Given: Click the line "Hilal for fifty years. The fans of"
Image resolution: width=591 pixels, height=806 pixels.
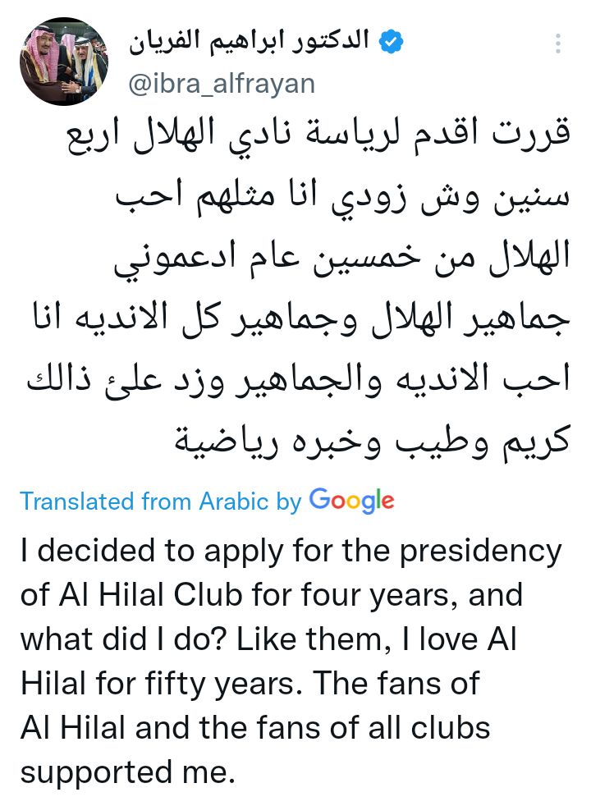Looking at the screenshot, I should [x=250, y=685].
